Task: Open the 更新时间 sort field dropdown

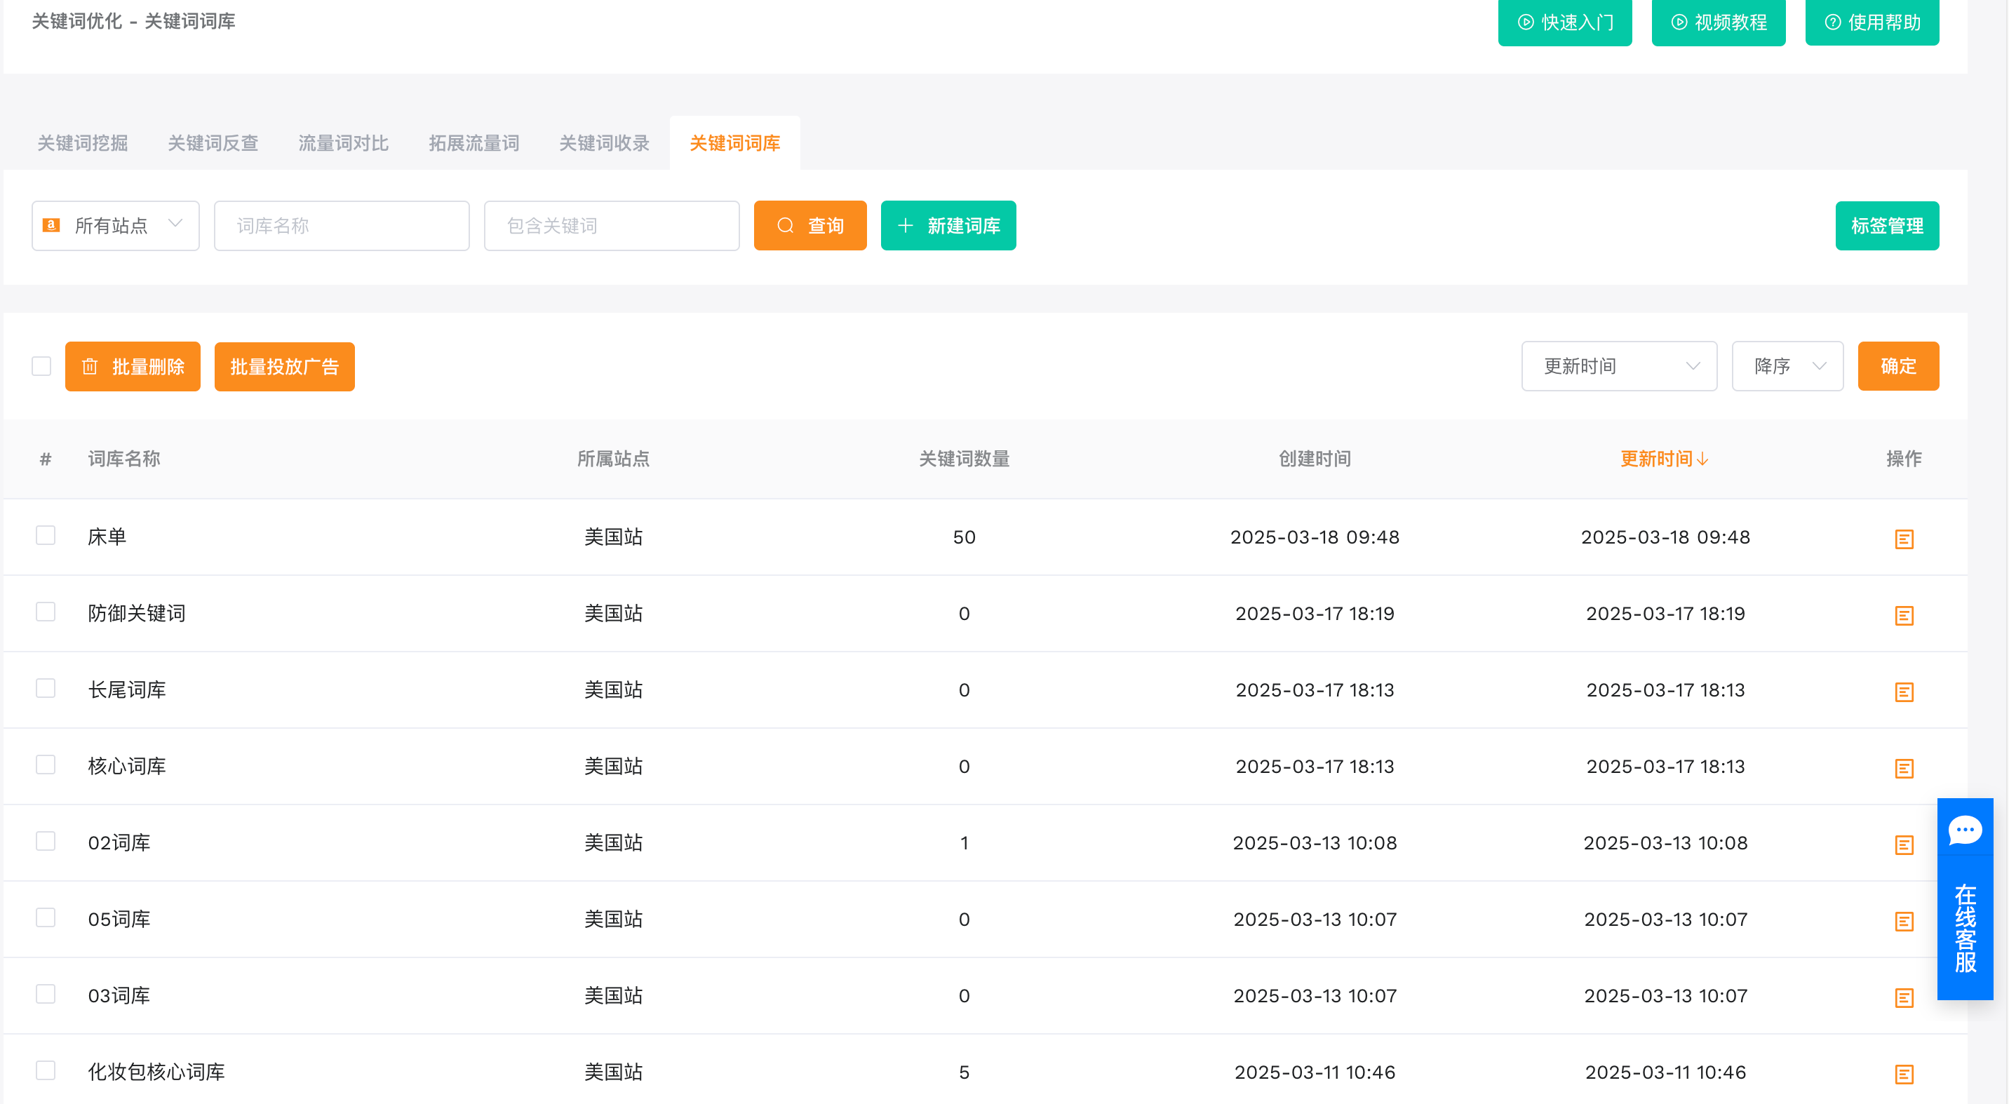Action: (1618, 365)
